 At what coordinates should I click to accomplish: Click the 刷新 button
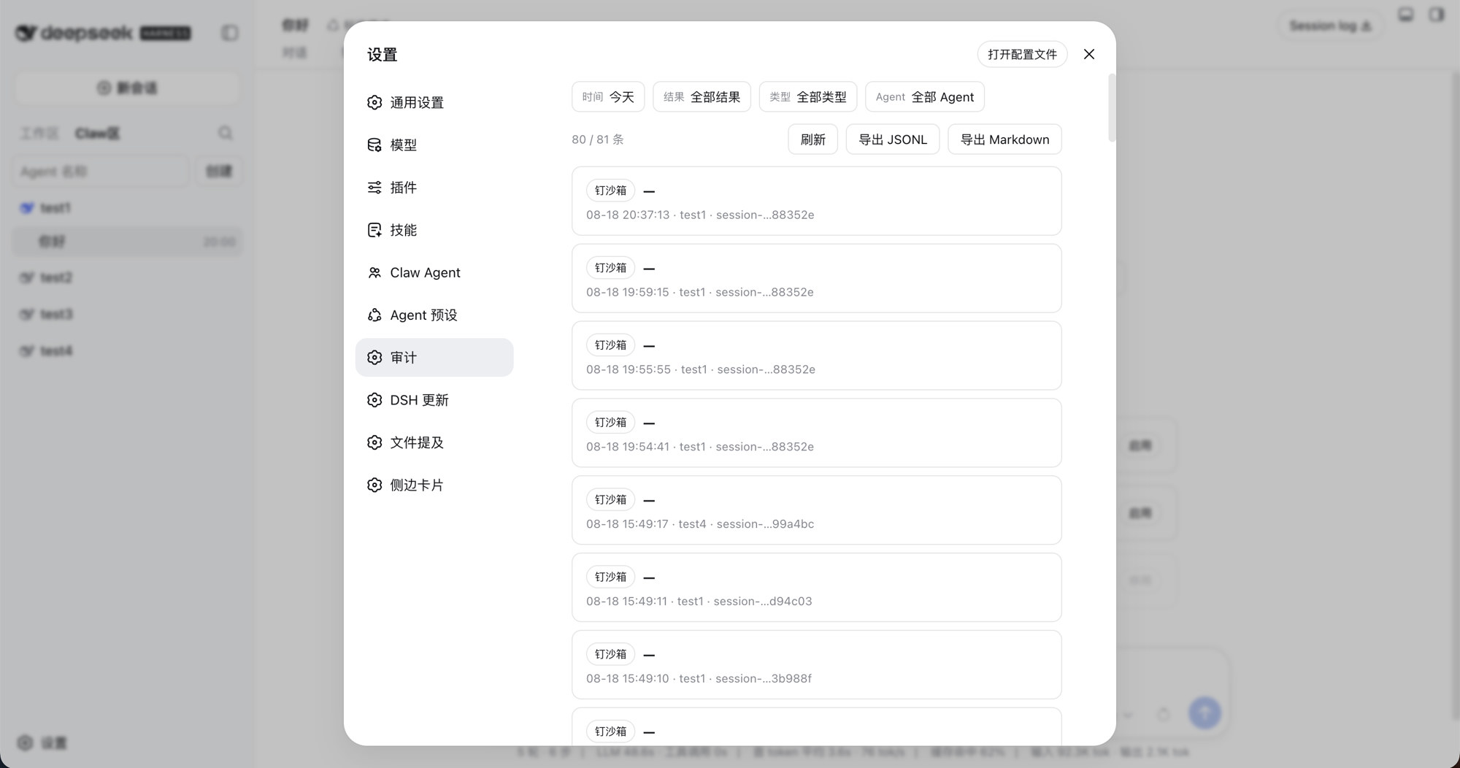[x=812, y=139]
